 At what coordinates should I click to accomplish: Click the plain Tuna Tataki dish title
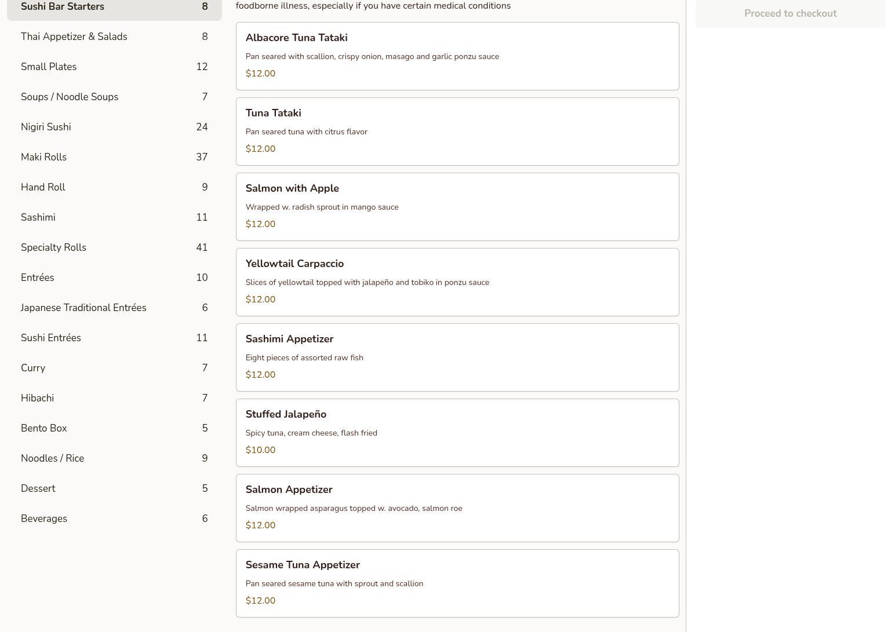(x=273, y=113)
